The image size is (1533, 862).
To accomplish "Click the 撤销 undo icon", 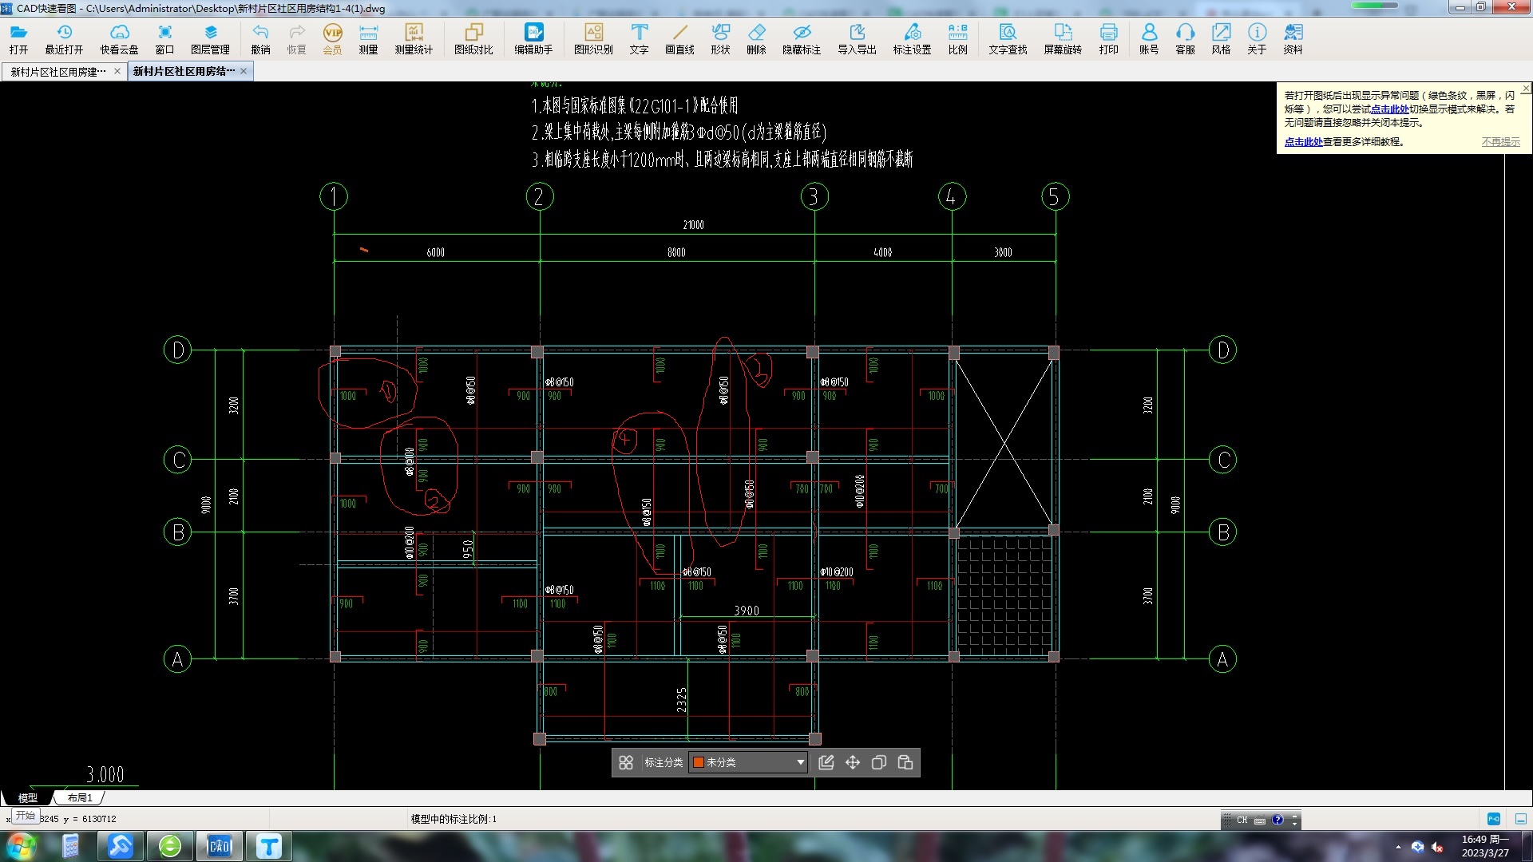I will click(260, 38).
